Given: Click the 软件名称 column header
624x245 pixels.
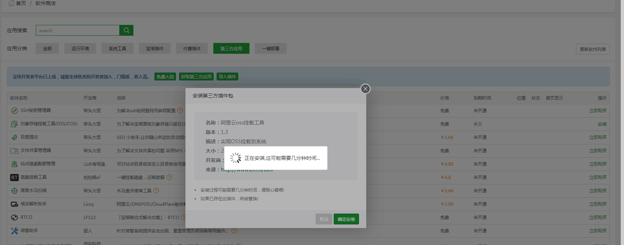Looking at the screenshot, I should [19, 98].
